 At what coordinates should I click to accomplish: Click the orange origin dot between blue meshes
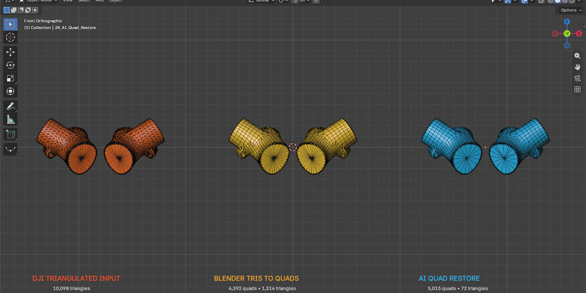[x=485, y=147]
